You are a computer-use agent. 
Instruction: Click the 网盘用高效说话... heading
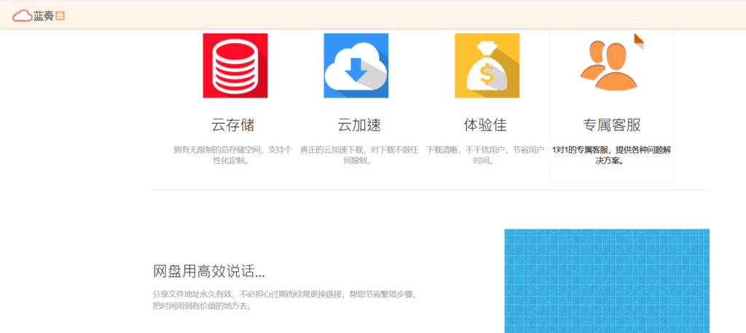(x=209, y=272)
